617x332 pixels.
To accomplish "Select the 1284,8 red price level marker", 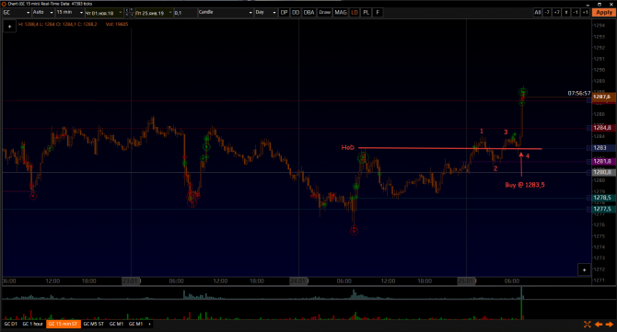I will pos(602,128).
